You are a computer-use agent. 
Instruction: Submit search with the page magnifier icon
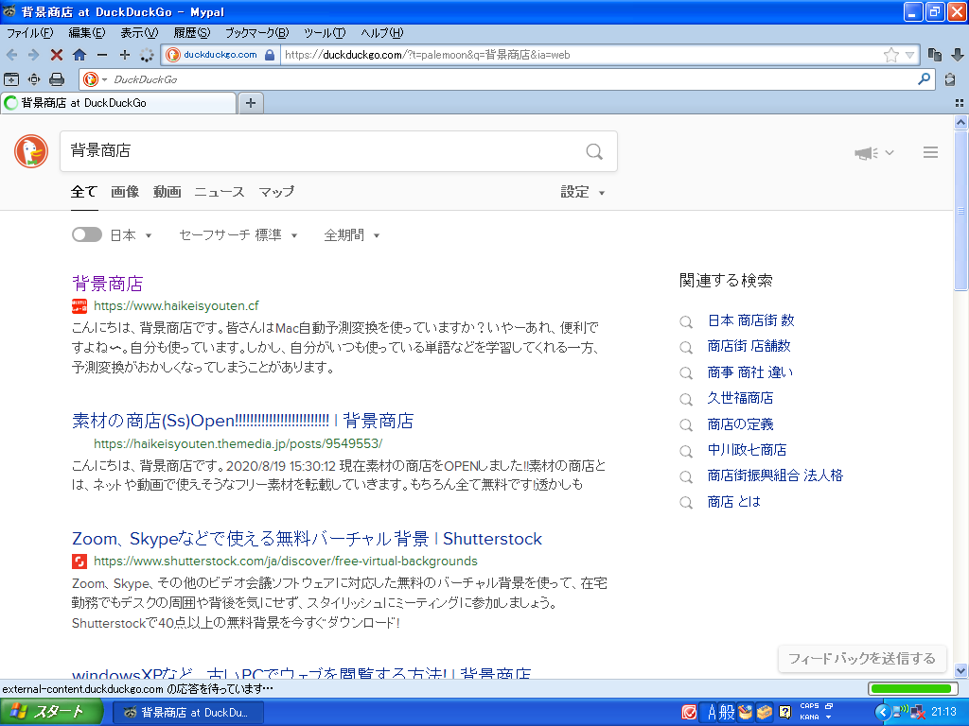click(594, 151)
